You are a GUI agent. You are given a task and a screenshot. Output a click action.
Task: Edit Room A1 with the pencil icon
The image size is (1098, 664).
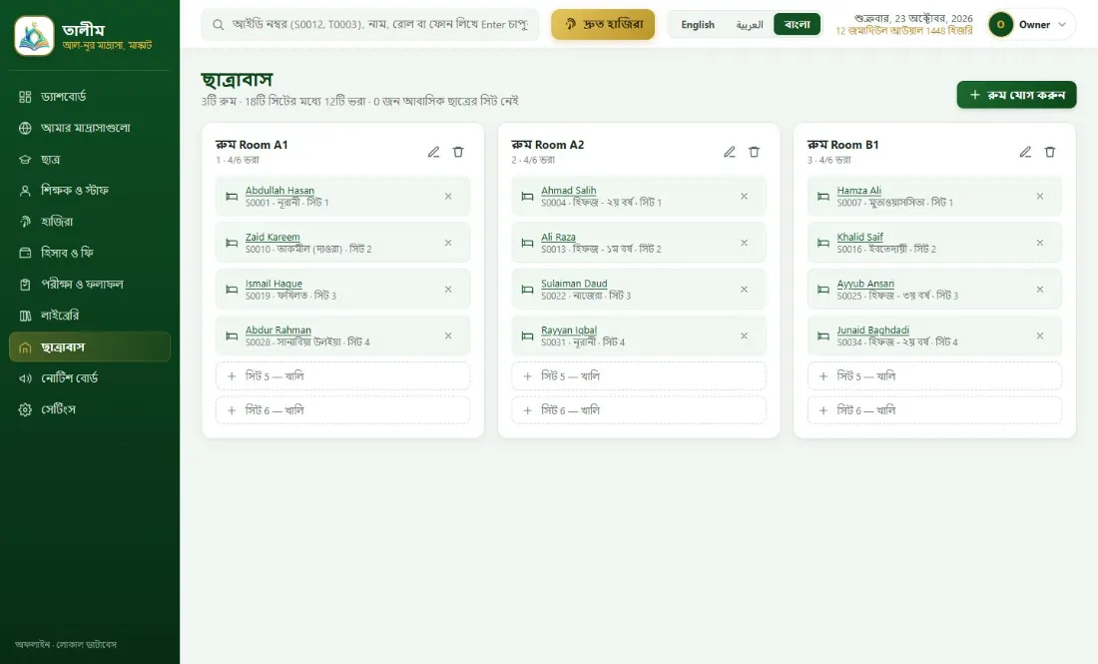click(x=434, y=152)
